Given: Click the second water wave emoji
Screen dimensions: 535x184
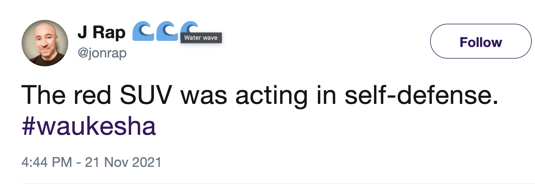Looking at the screenshot, I should click(167, 31).
